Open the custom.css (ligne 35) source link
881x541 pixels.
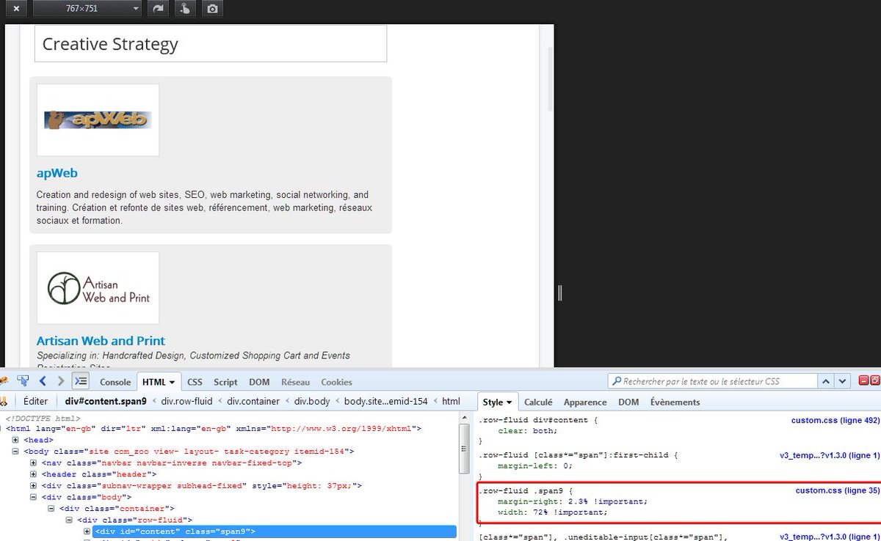[x=837, y=490]
